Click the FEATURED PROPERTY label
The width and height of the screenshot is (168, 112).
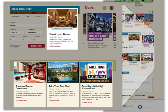[62, 29]
